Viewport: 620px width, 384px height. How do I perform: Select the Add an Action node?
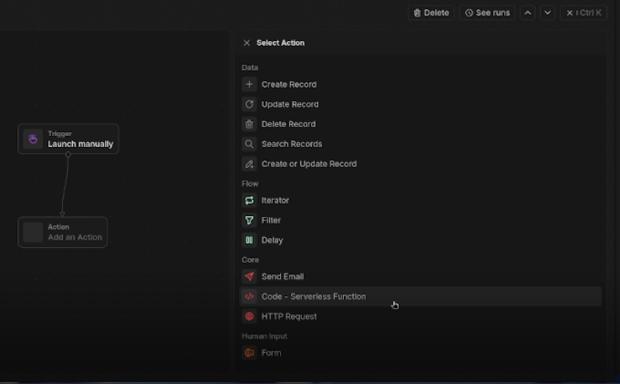[62, 232]
